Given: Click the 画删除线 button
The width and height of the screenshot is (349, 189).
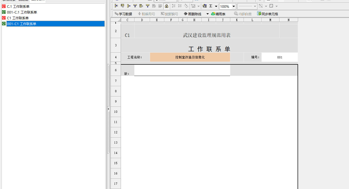Looking at the screenshot, I should point(193,14).
